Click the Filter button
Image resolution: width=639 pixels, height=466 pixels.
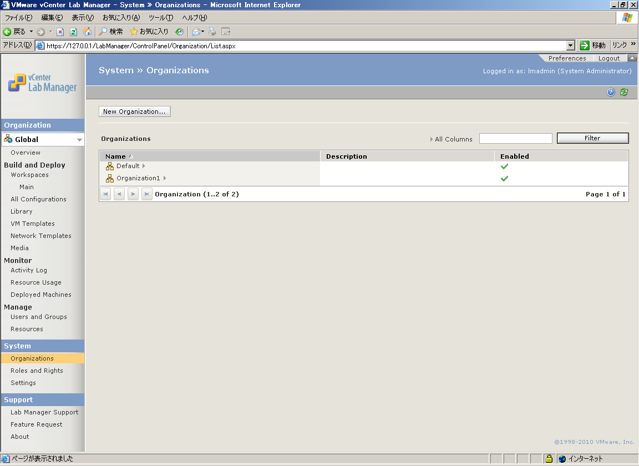pyautogui.click(x=592, y=138)
